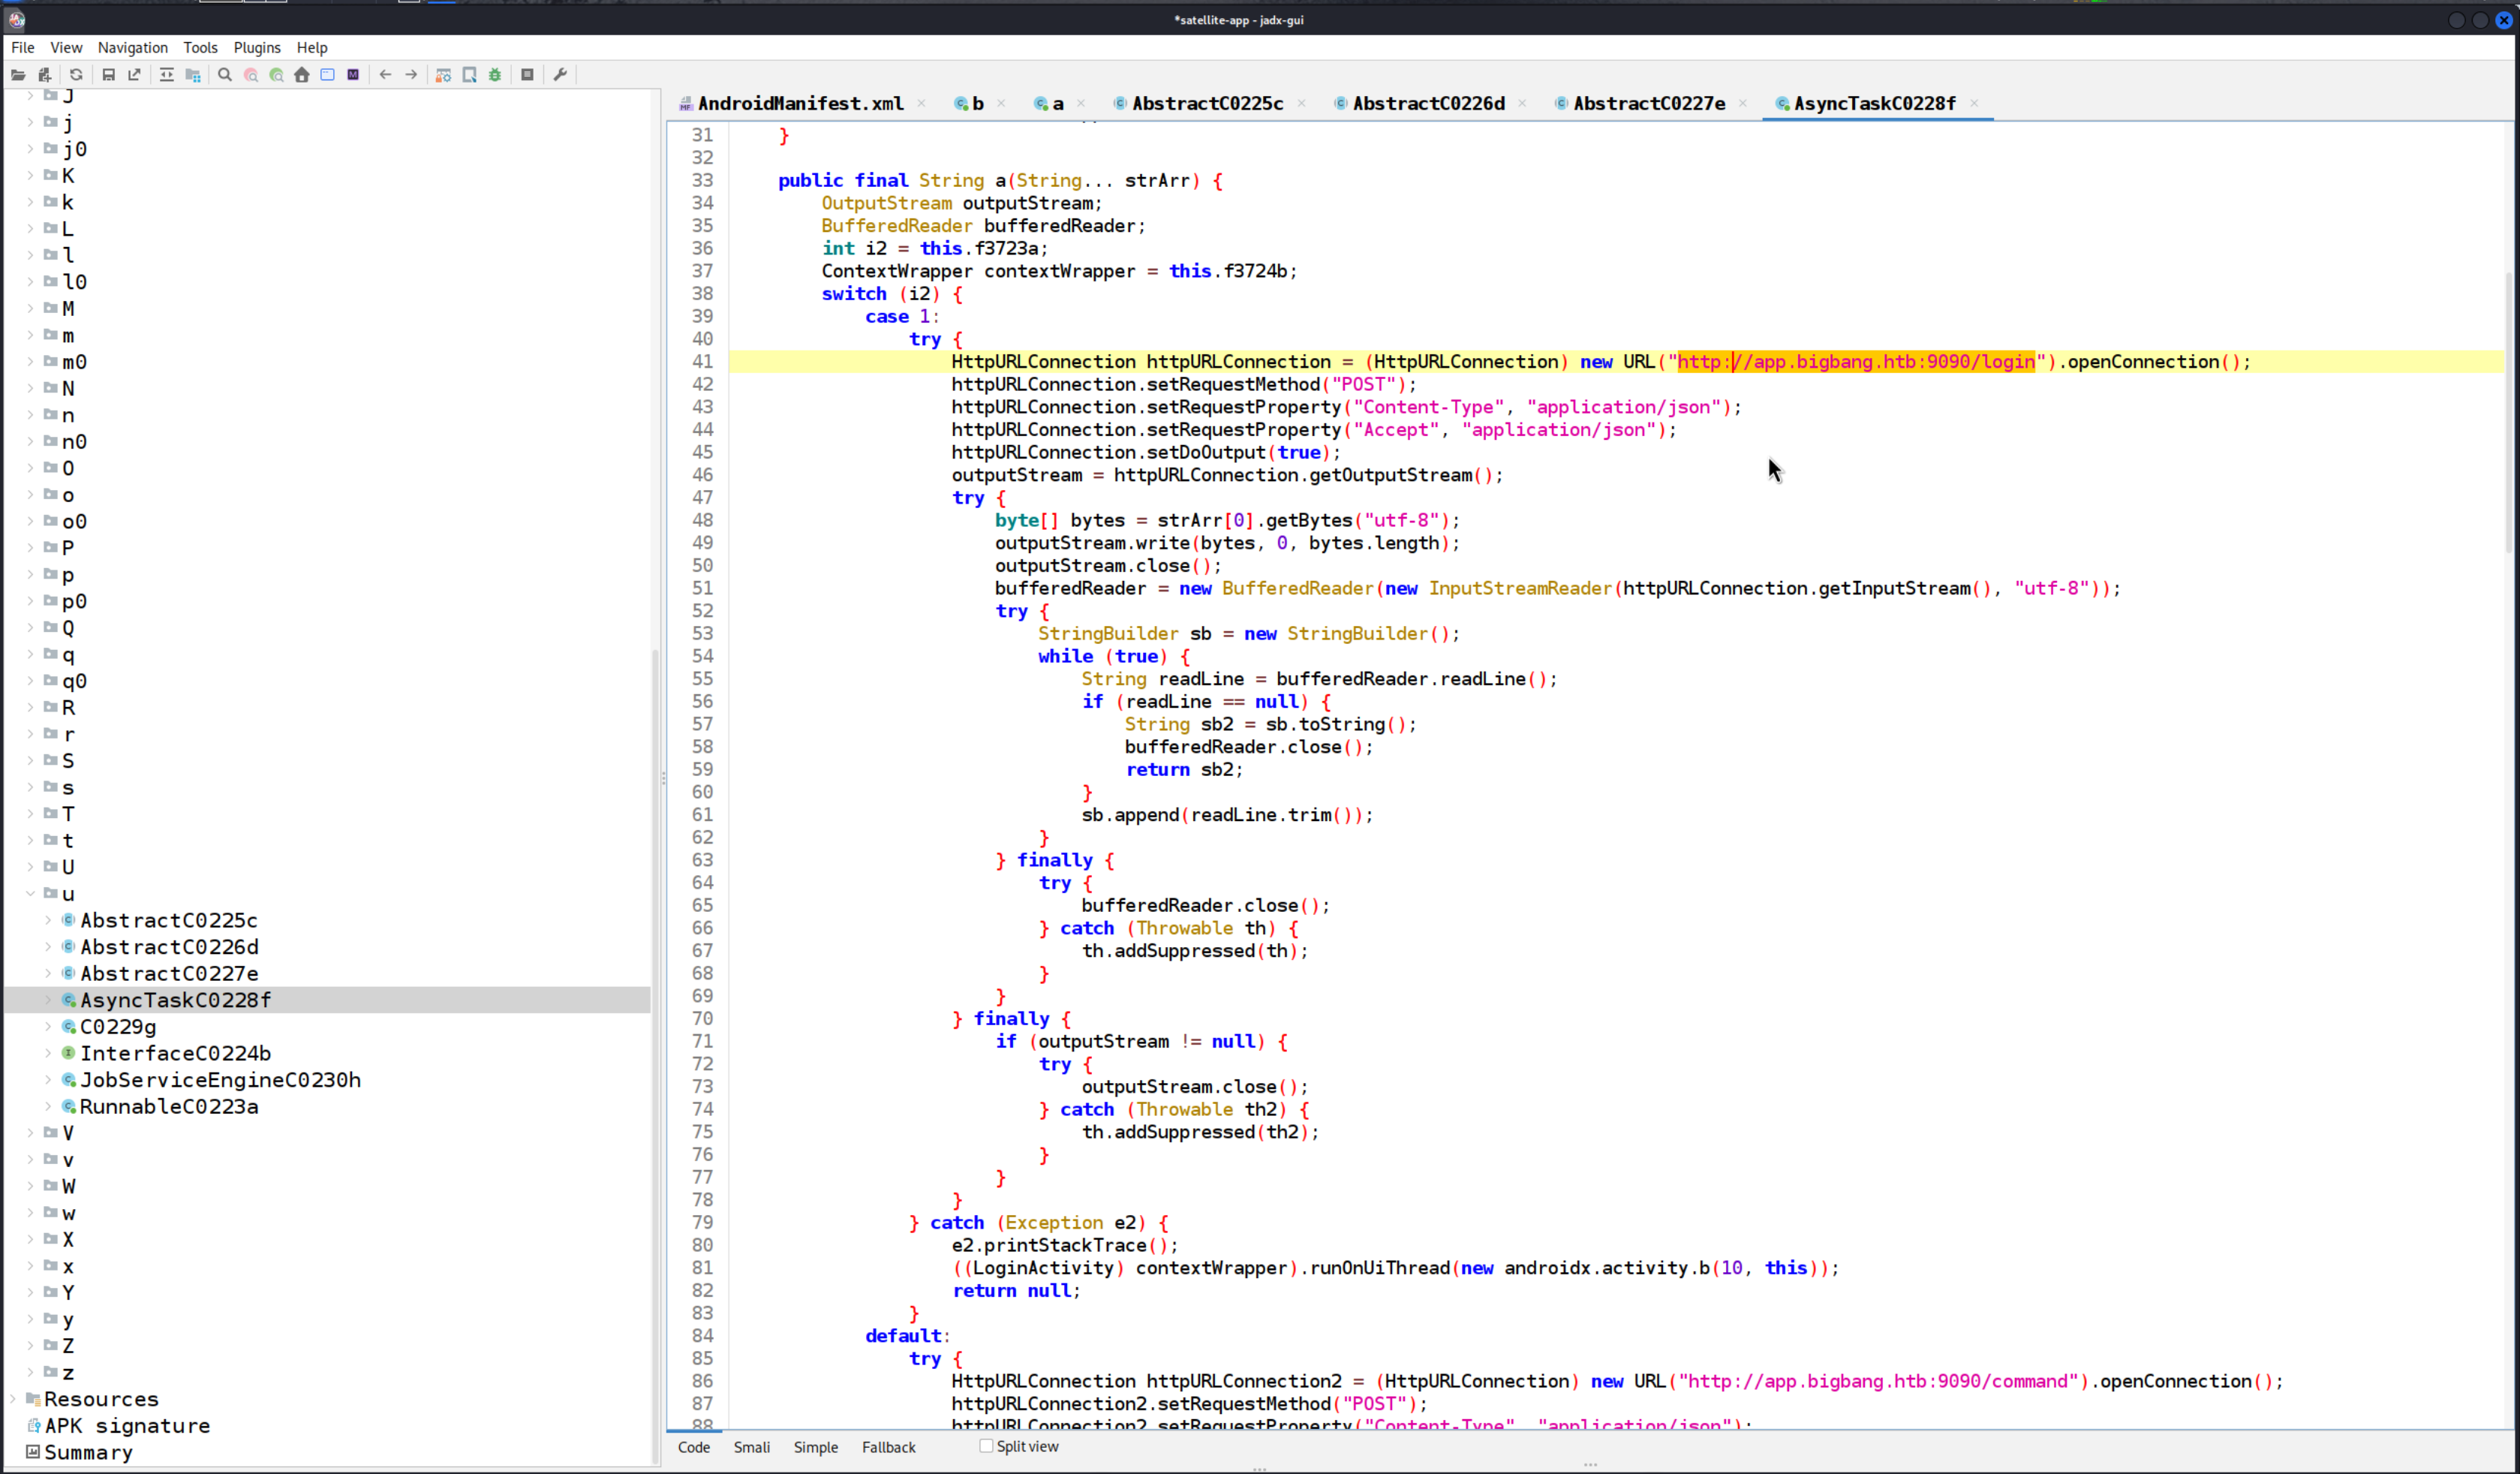Screen dimensions: 2520x1474
Task: Open the log viewer icon
Action: click(527, 75)
